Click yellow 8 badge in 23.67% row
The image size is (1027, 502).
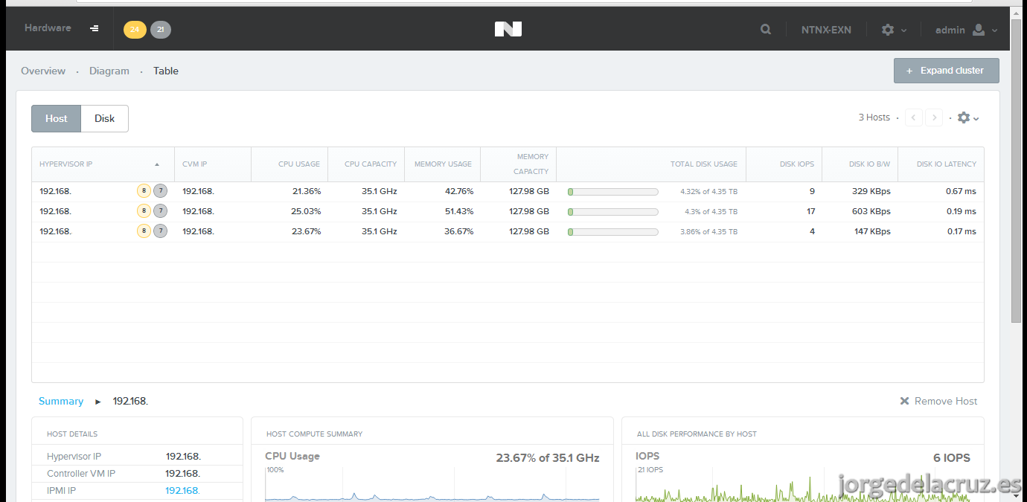(144, 231)
